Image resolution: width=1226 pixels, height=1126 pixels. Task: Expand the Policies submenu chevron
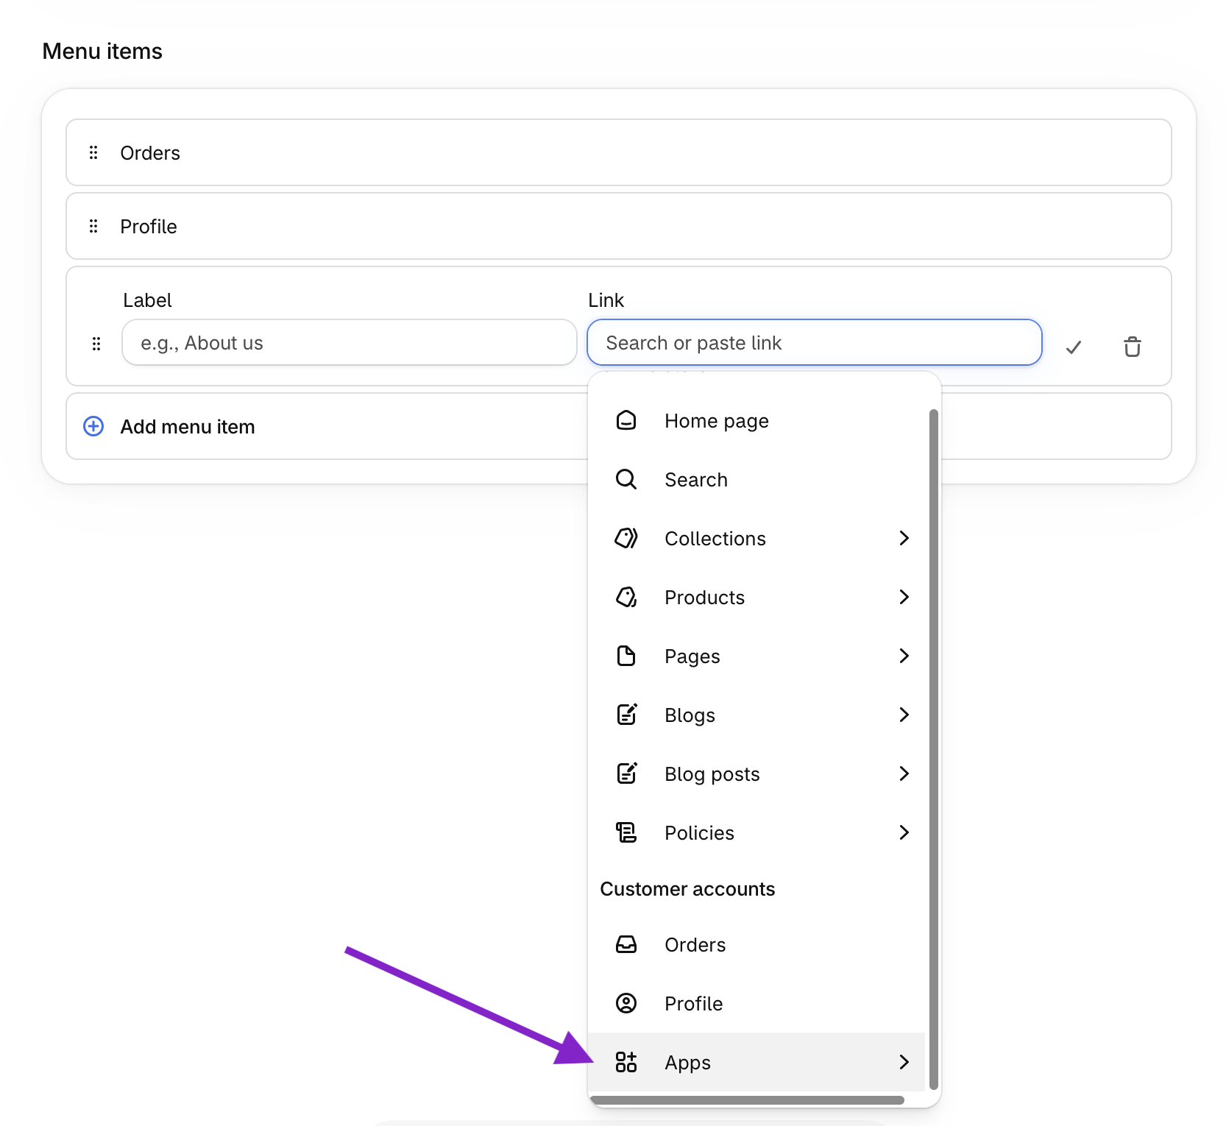[x=904, y=832]
